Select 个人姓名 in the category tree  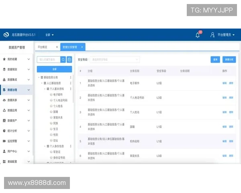point(58,106)
